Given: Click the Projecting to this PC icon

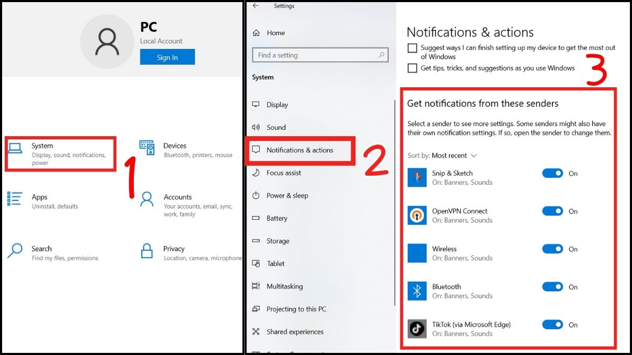Looking at the screenshot, I should 256,309.
